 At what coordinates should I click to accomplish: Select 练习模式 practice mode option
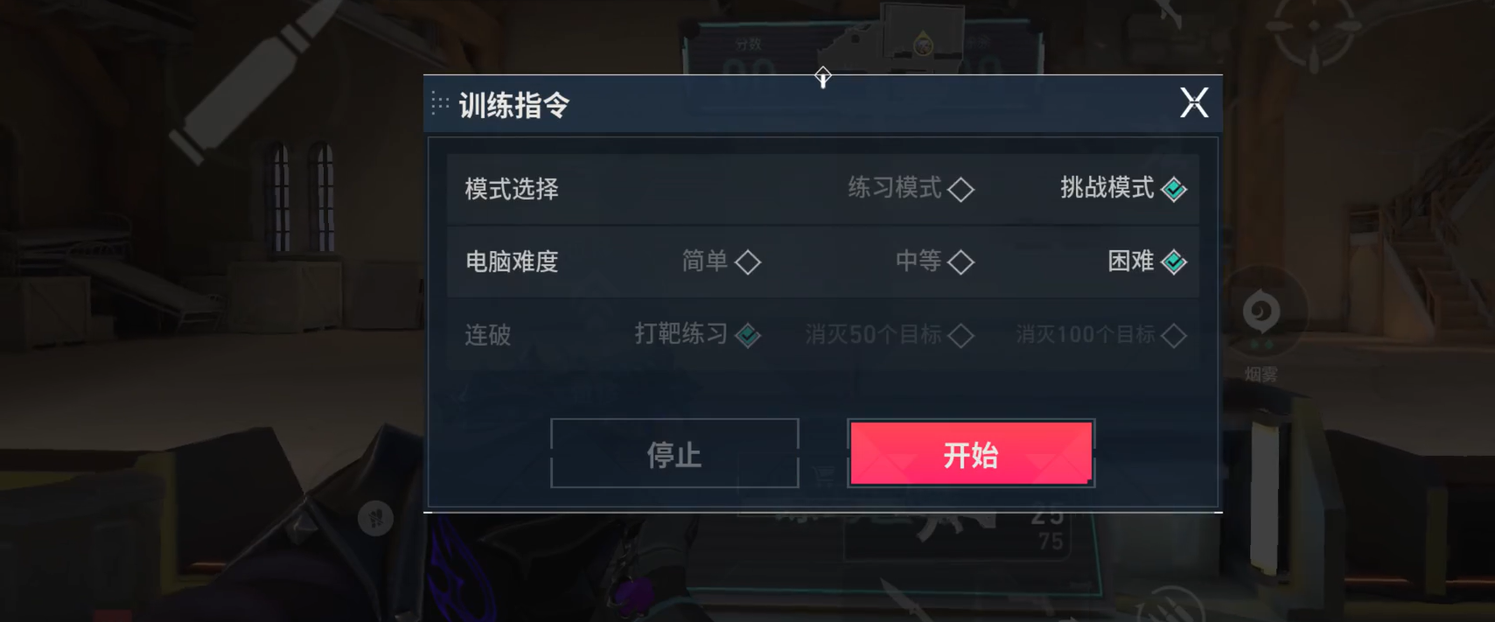pyautogui.click(x=911, y=188)
